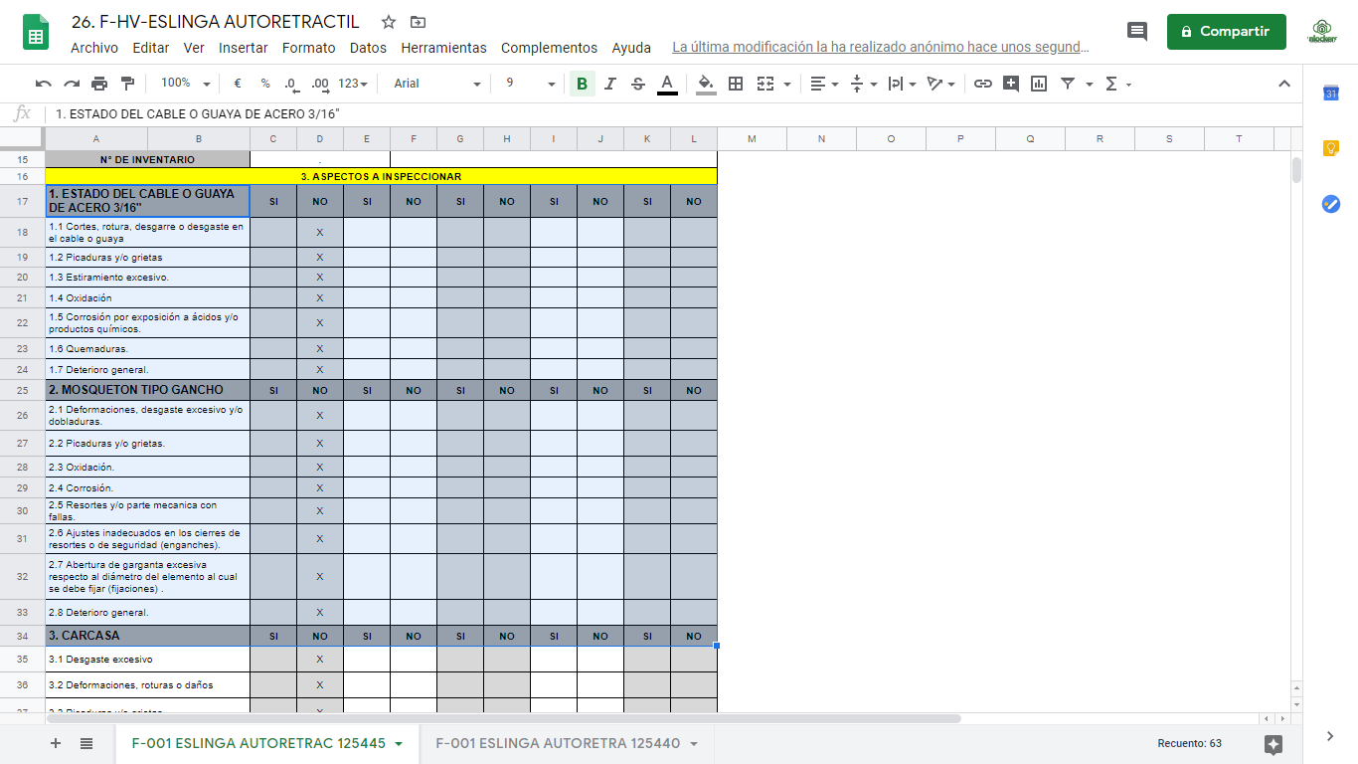Screen dimensions: 1358x764
Task: Open merge cells type dropdown arrow
Action: click(787, 85)
